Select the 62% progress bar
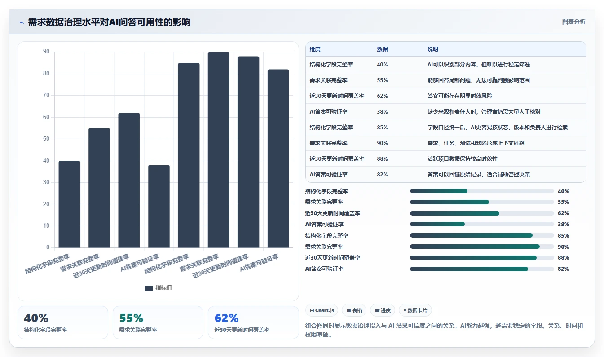 [x=482, y=213]
